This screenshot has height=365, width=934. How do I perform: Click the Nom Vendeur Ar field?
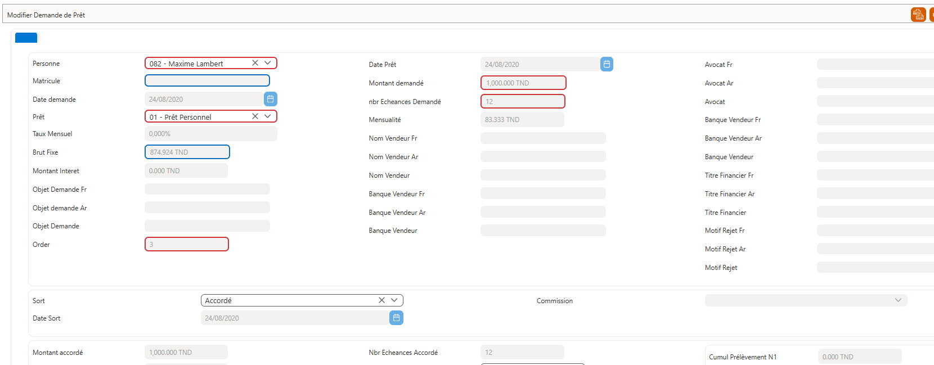[543, 156]
